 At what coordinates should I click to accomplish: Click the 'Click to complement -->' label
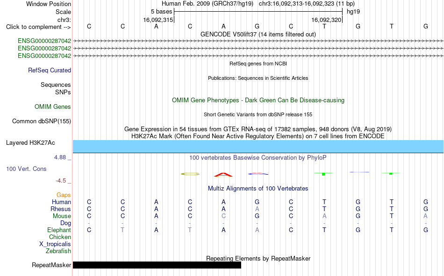click(38, 27)
